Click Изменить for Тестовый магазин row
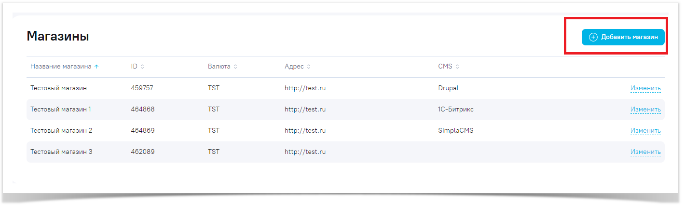The height and width of the screenshot is (207, 685). click(x=645, y=88)
